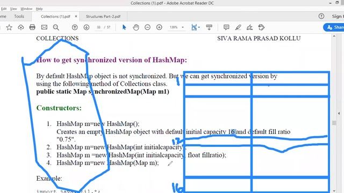Viewport: 344px width, 193px height.
Task: Switch to Structures Part-2.pdf tab
Action: click(103, 17)
